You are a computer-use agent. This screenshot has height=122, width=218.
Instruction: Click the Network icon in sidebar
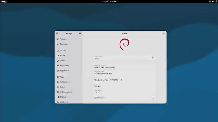(x=58, y=39)
